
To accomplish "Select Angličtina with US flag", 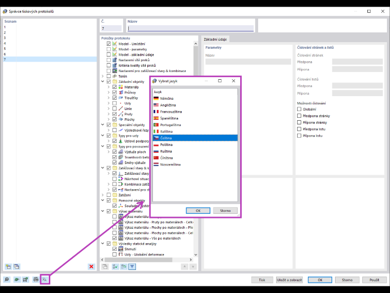I will [195, 105].
